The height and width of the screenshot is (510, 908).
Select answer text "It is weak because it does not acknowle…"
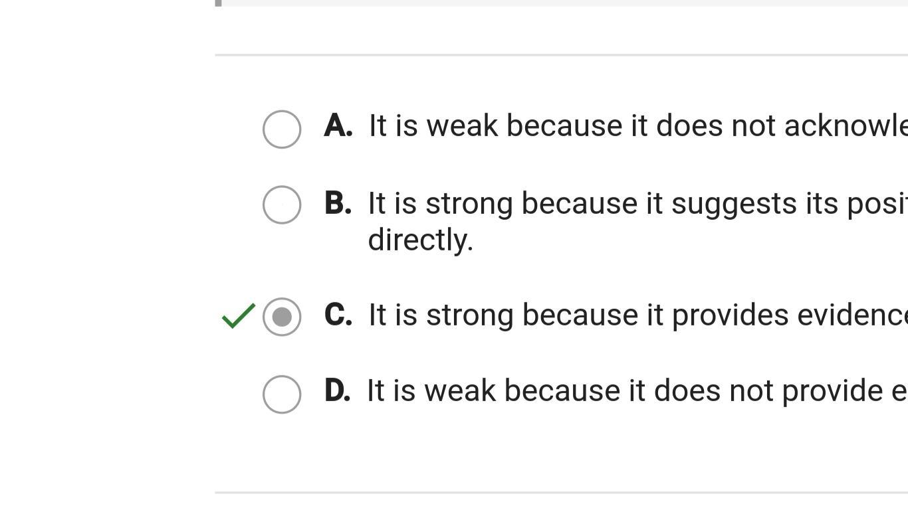(637, 126)
